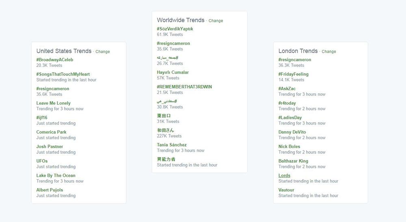The image size is (406, 222).
Task: Open the #ijf16 trending hashtag
Action: (x=42, y=118)
